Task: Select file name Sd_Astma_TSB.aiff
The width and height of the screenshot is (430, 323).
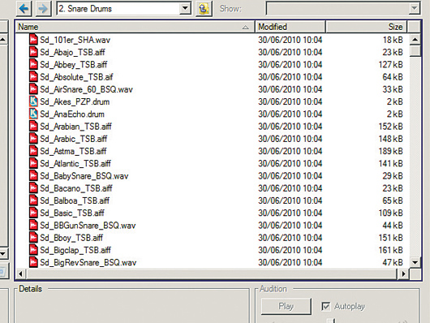Action: (x=73, y=151)
